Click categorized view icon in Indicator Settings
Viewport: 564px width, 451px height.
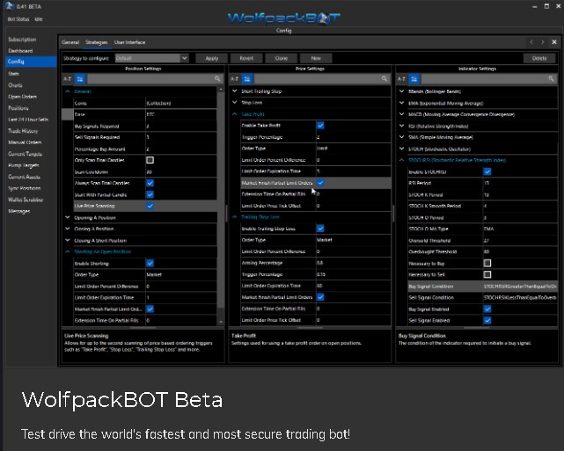(x=414, y=79)
